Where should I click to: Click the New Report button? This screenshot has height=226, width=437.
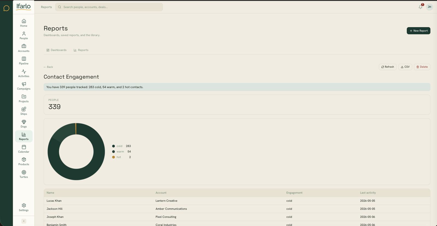pyautogui.click(x=418, y=31)
